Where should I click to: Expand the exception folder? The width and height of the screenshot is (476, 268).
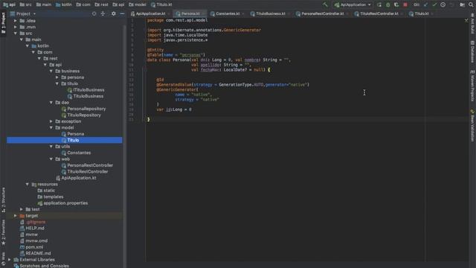click(51, 121)
